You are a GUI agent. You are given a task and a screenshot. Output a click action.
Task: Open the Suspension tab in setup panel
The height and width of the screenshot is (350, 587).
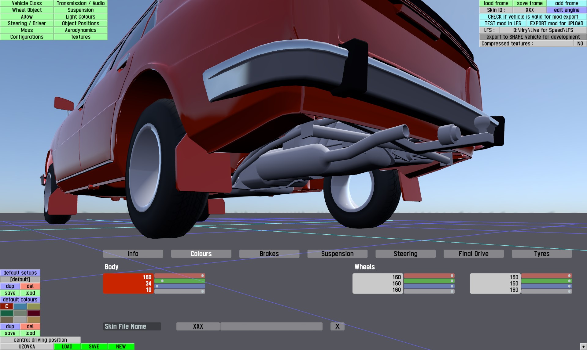(337, 254)
